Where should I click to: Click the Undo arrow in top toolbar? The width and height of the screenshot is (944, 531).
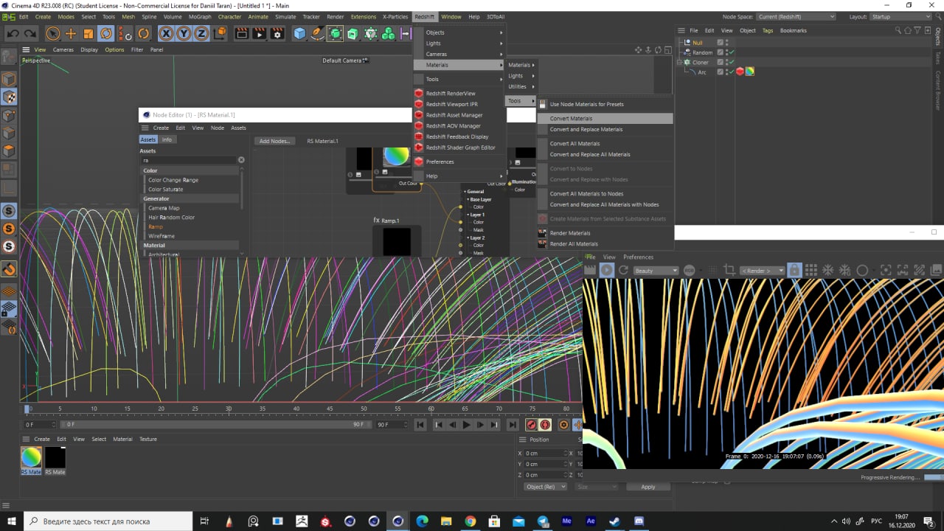click(x=13, y=33)
